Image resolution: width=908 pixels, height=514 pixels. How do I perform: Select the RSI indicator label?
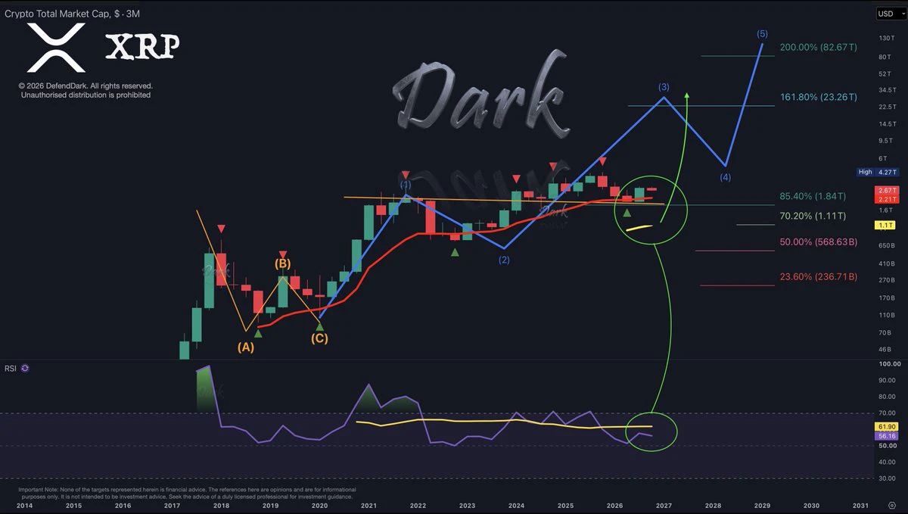click(x=11, y=368)
